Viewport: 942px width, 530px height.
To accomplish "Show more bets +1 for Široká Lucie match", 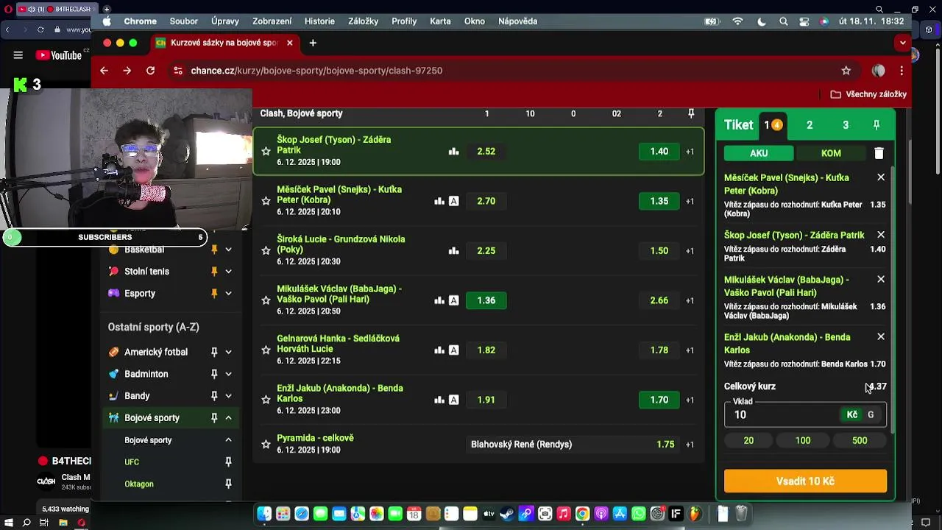I will 690,251.
